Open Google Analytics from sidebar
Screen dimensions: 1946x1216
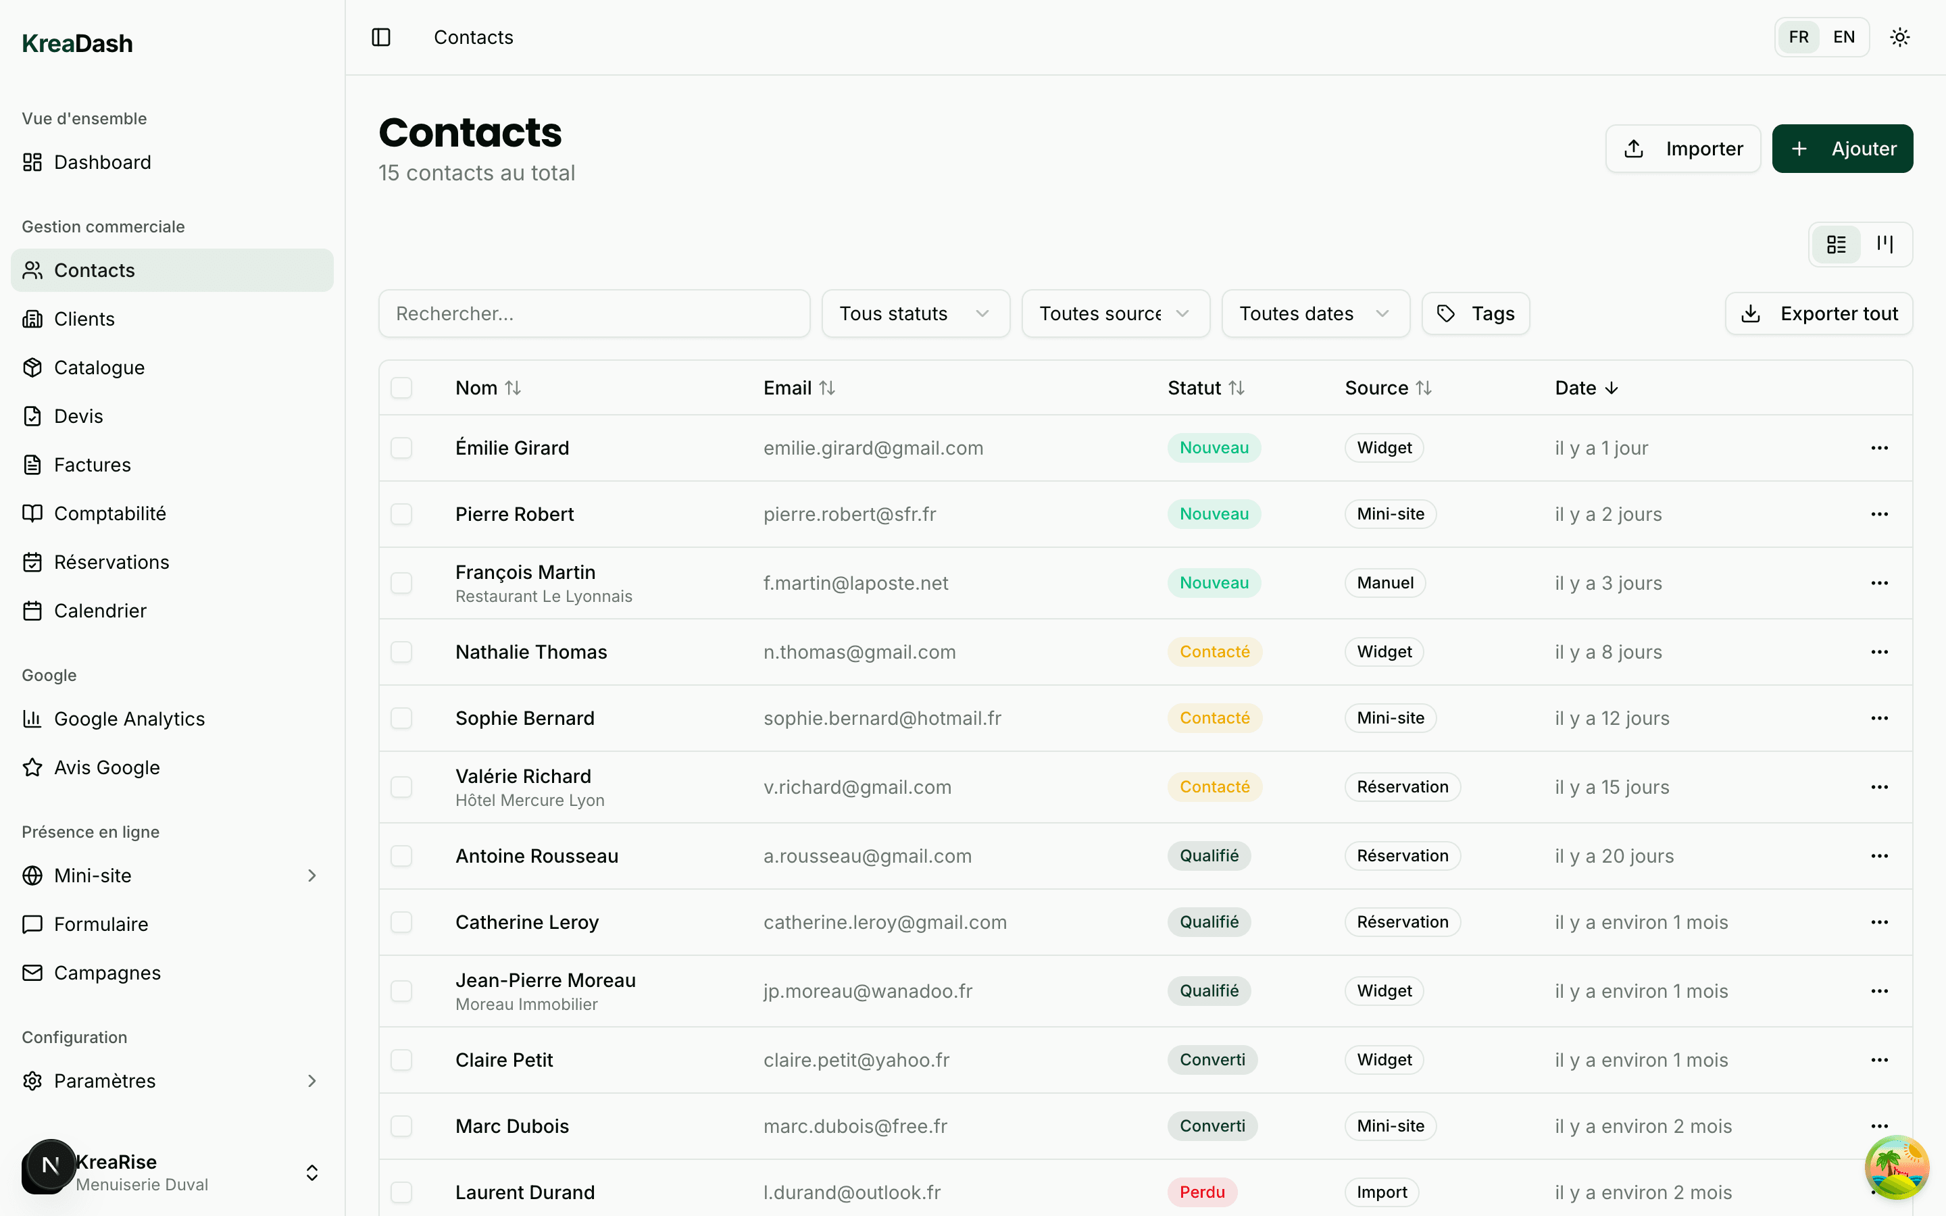pyautogui.click(x=130, y=718)
